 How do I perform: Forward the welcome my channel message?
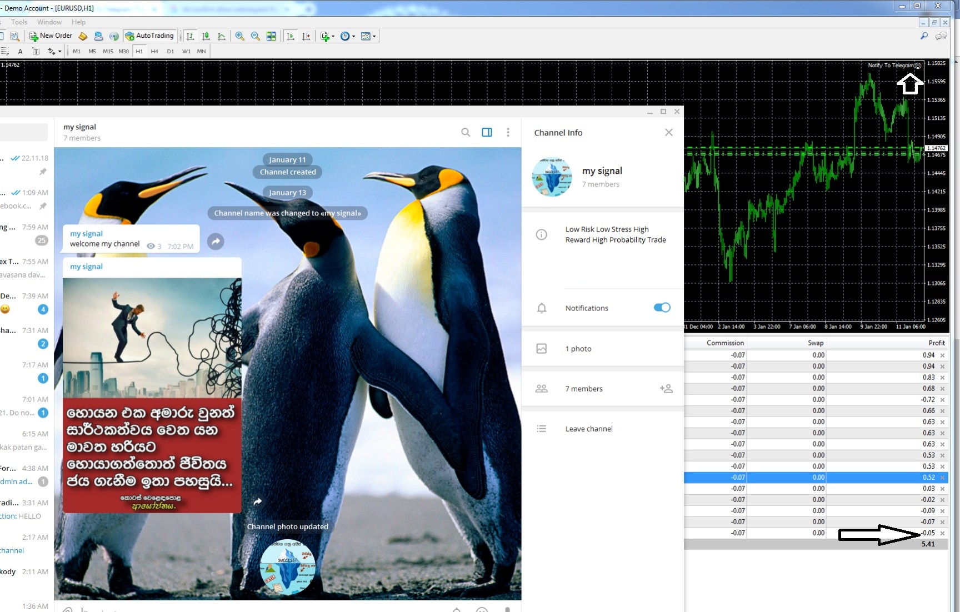[x=216, y=241]
